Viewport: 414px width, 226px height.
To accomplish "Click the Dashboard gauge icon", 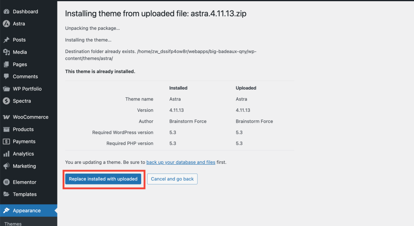I will [6, 12].
